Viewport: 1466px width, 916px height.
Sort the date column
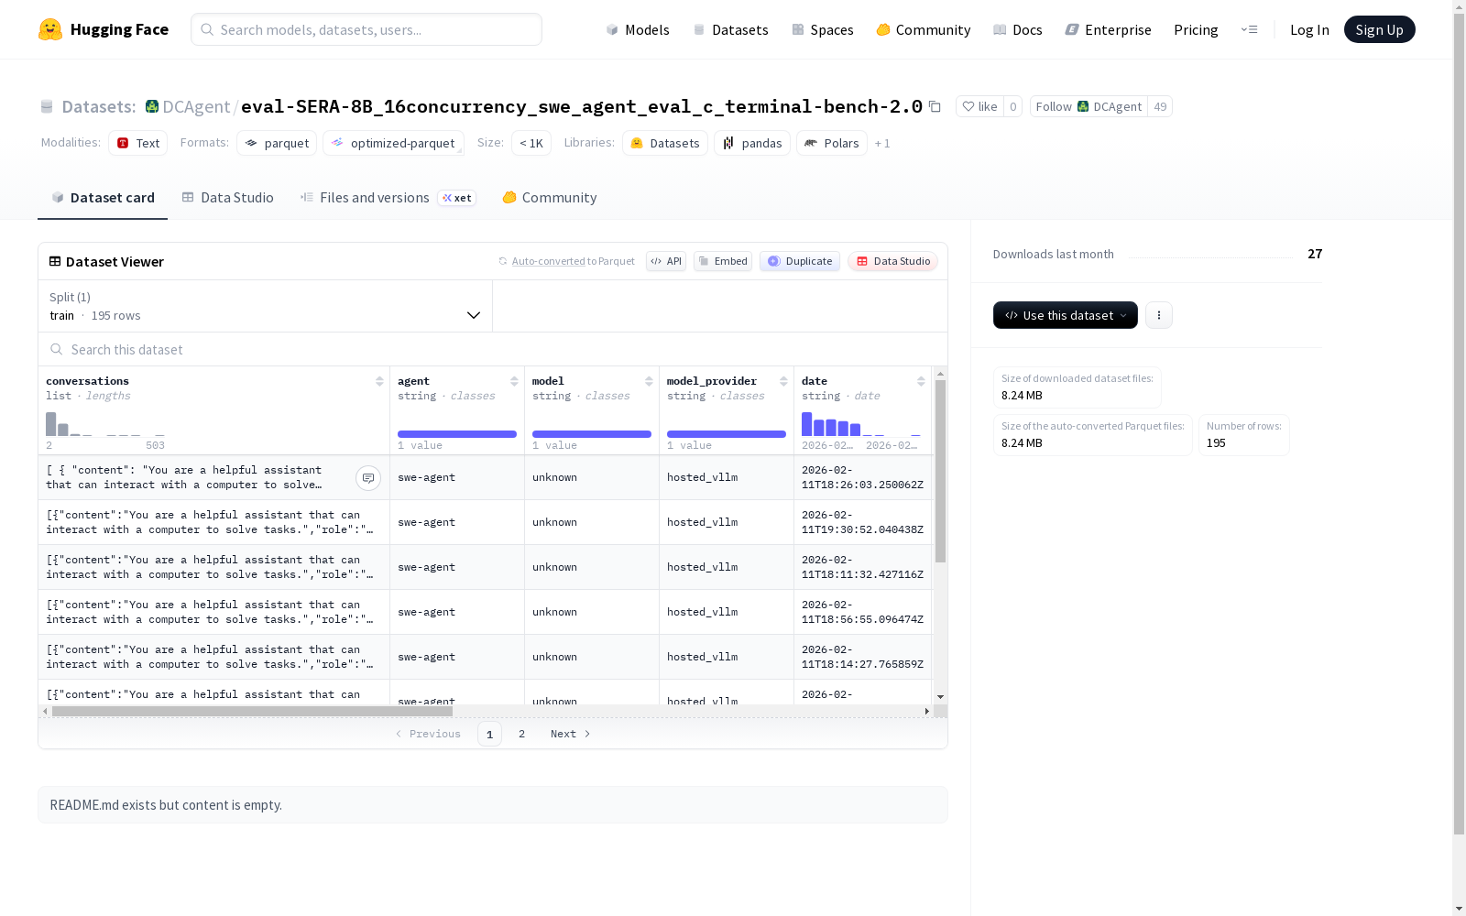point(921,381)
